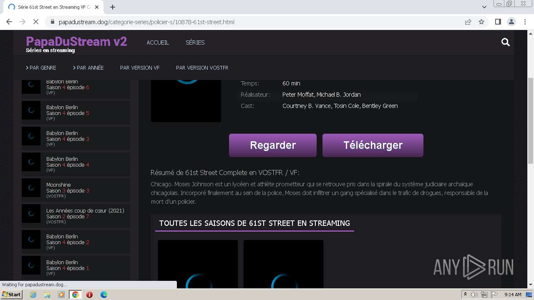Open File Explorer from taskbar
This screenshot has width=534, height=300.
coord(47,295)
